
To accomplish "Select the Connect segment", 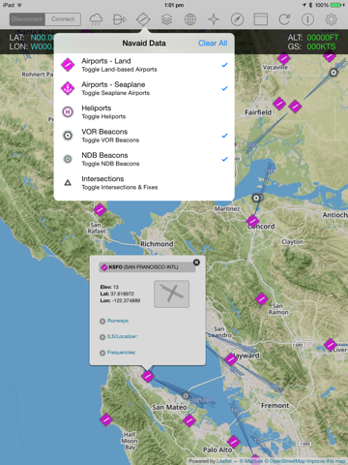I will (63, 19).
